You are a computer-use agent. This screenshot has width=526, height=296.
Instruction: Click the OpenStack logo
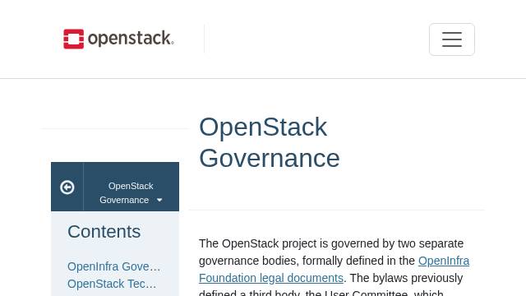pyautogui.click(x=118, y=39)
